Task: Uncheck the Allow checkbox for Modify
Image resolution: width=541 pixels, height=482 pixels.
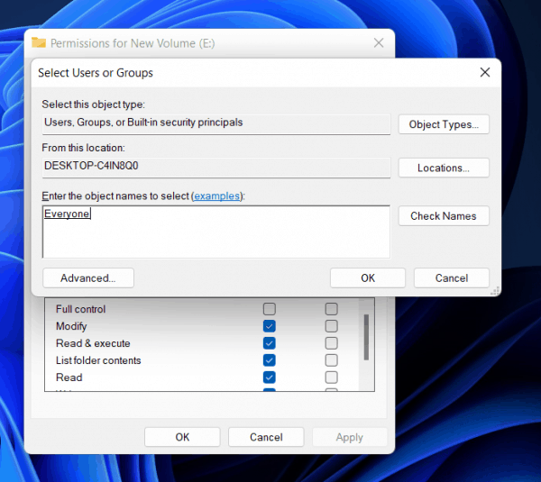Action: click(269, 326)
